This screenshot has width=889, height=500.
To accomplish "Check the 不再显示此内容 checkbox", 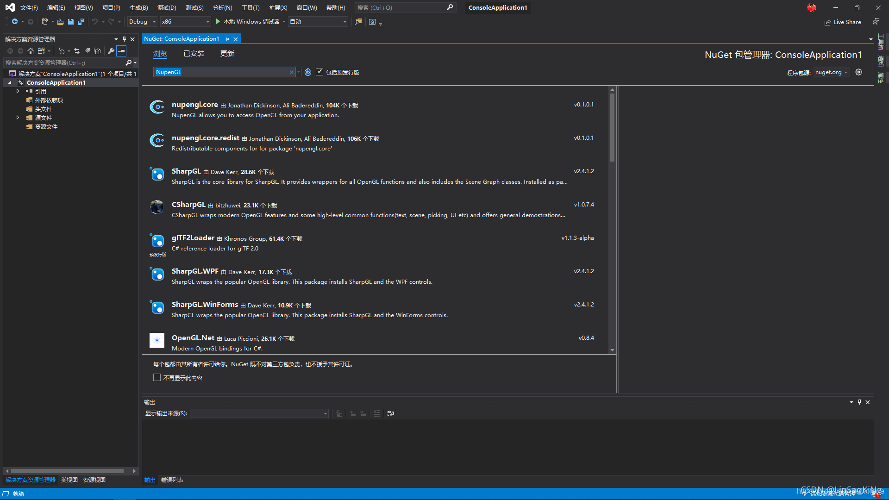I will pos(157,378).
